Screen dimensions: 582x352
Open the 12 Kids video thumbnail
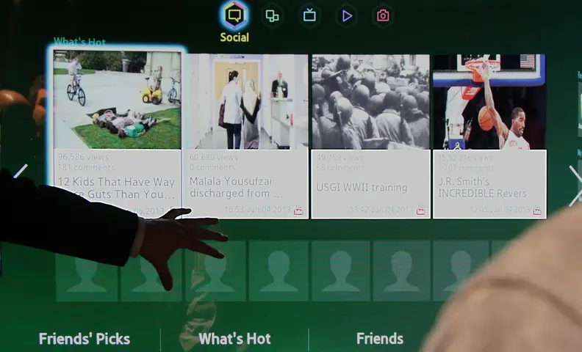pos(118,100)
